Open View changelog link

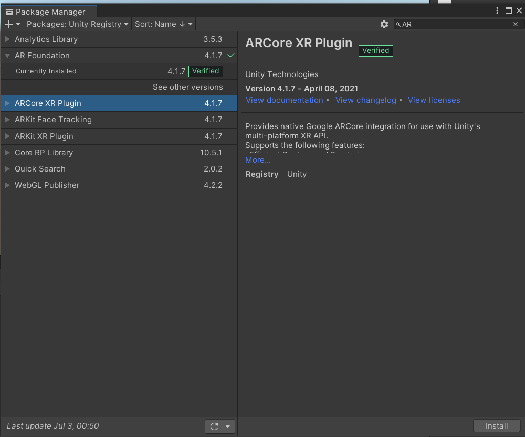[x=365, y=100]
